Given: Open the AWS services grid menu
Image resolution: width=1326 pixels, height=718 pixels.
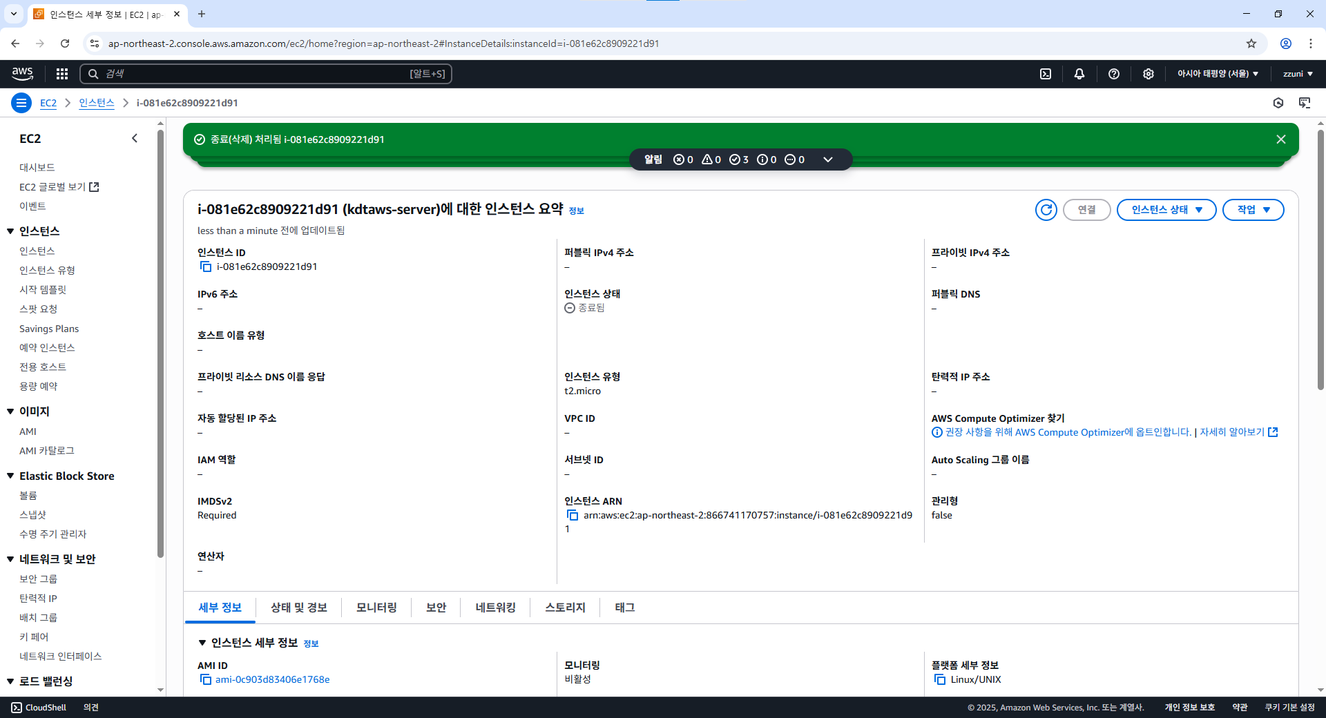Looking at the screenshot, I should (62, 74).
